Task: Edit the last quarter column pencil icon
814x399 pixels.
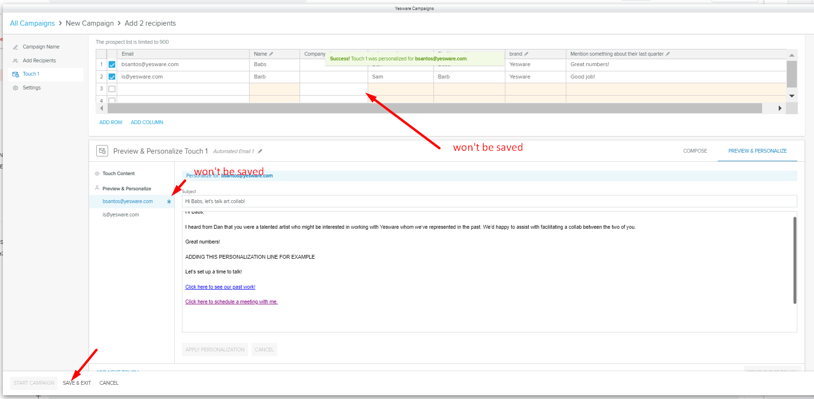Action: tap(668, 54)
